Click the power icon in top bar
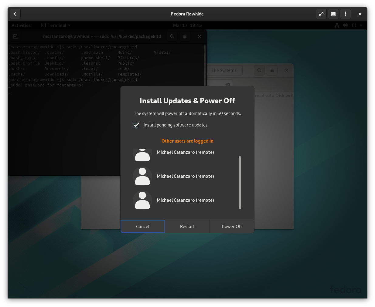Screen dimensions: 375x307 tap(354, 25)
